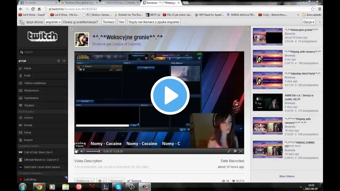Switch to Wayne Rooney w Chelsea tab

pos(120,3)
